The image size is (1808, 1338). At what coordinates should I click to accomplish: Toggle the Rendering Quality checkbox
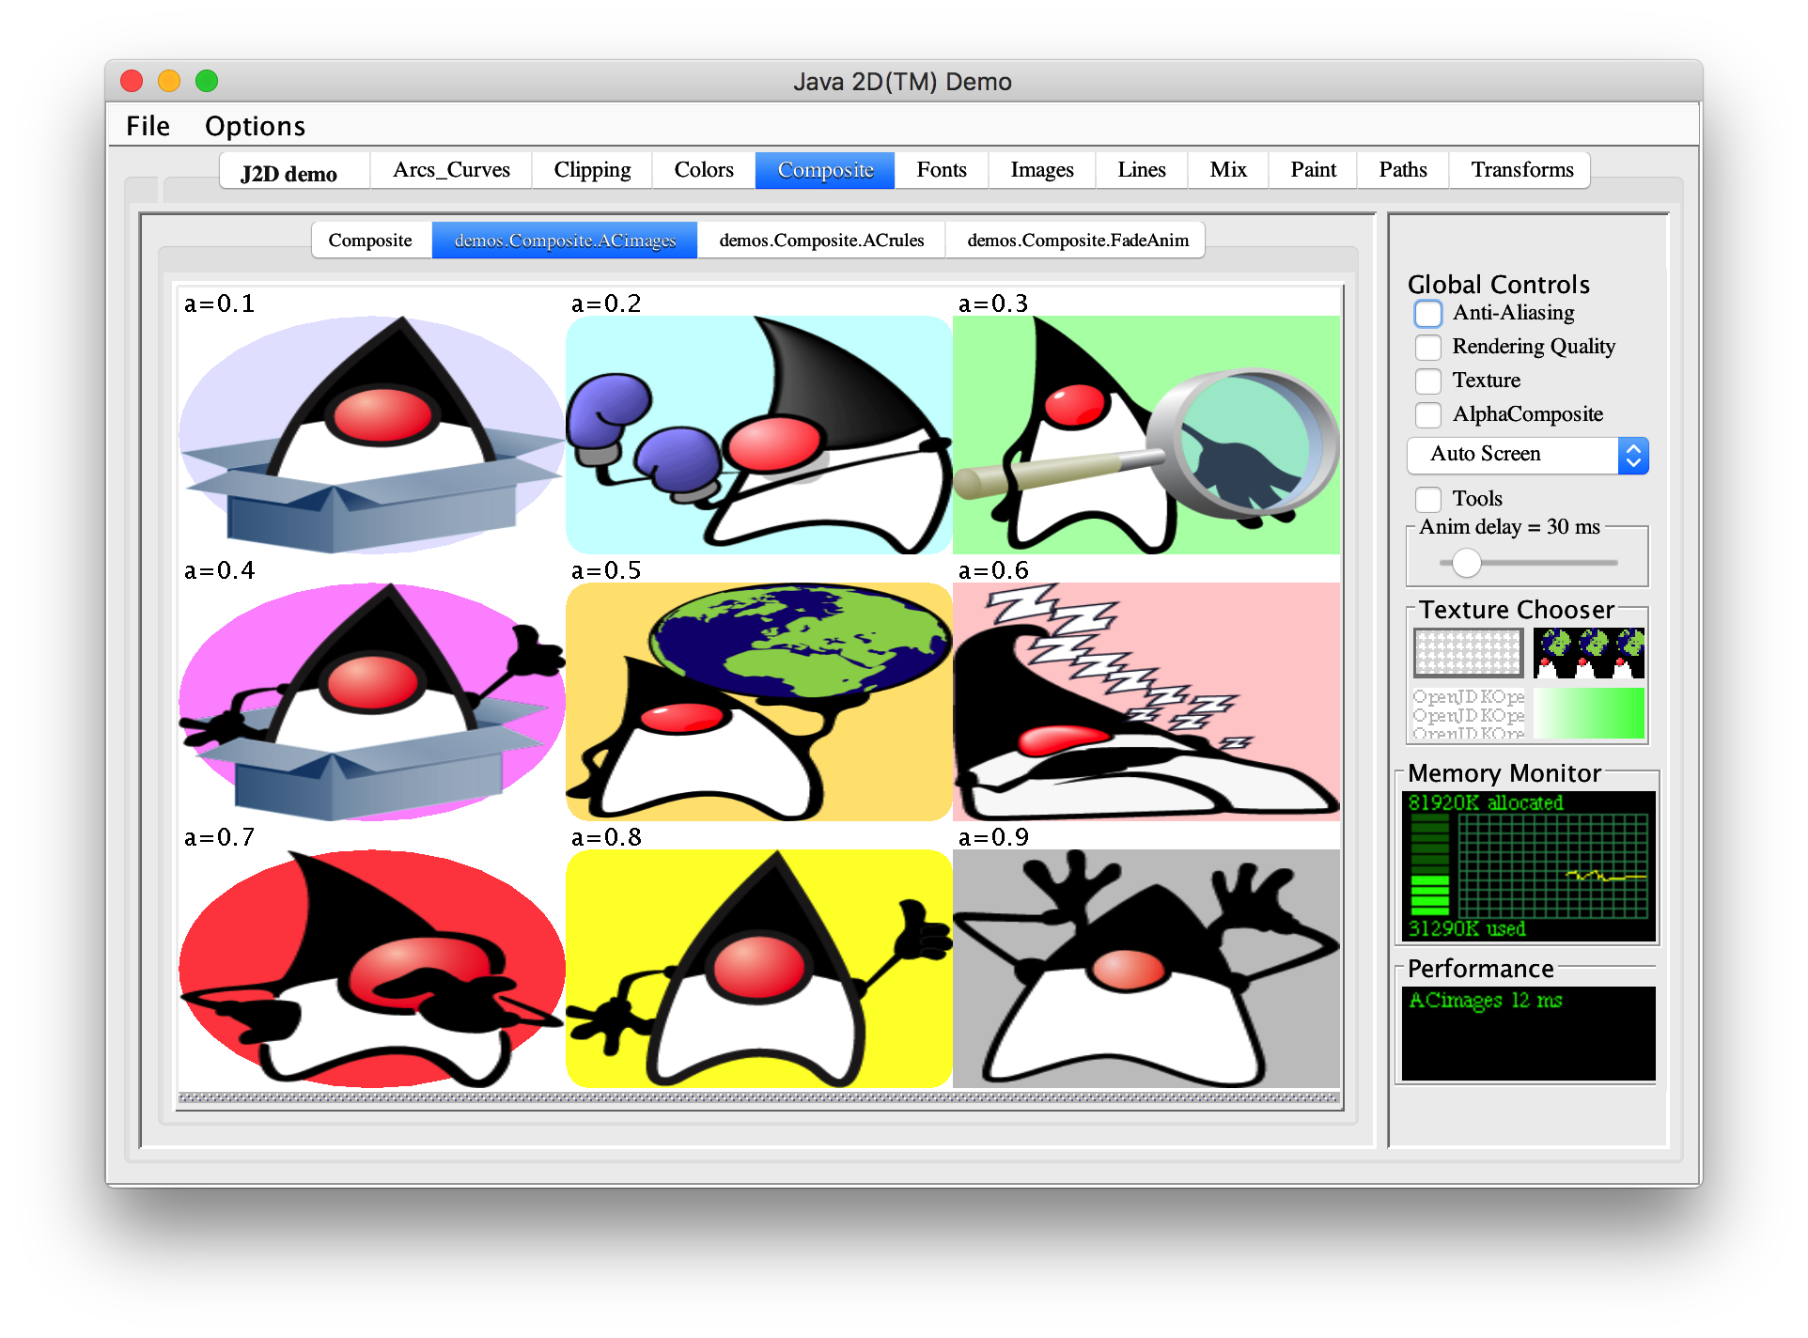pyautogui.click(x=1427, y=347)
